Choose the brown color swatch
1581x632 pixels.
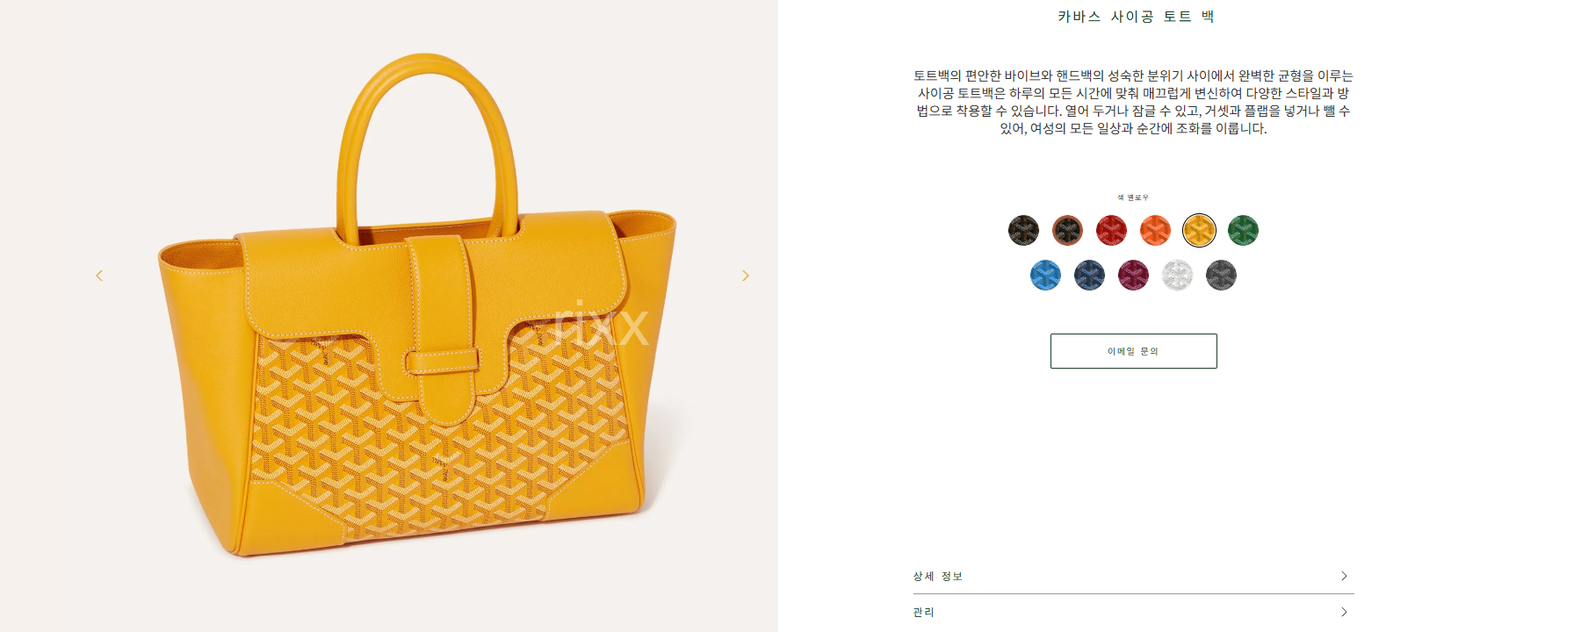click(x=1067, y=231)
